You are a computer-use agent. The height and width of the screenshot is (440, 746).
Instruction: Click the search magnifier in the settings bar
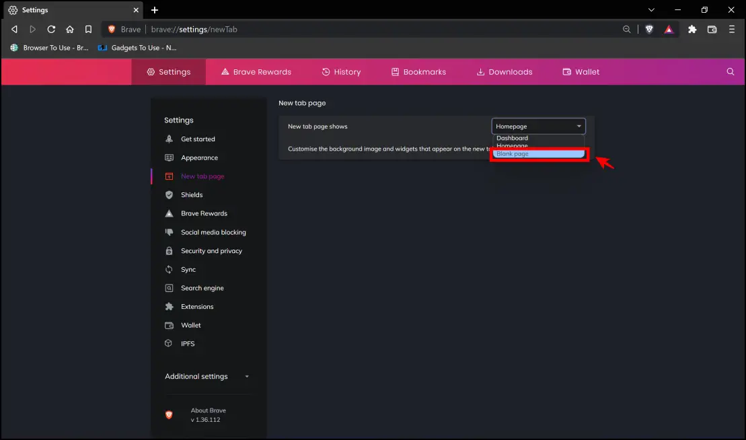click(731, 71)
